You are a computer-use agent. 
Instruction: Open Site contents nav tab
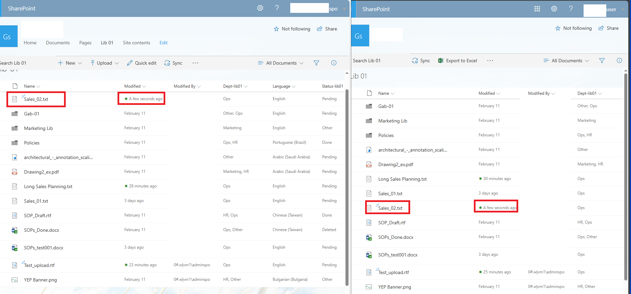click(136, 43)
